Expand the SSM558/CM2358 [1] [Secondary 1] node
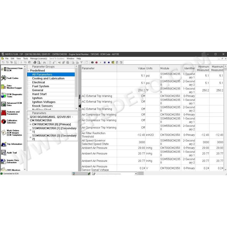The image size is (227, 227). 30,130
